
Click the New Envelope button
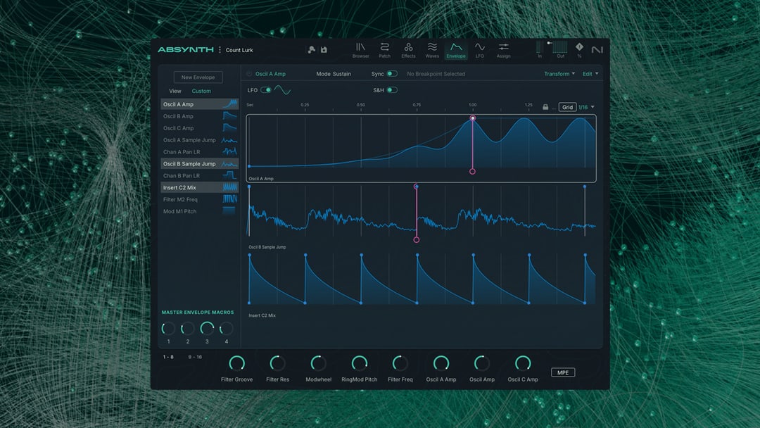click(198, 77)
